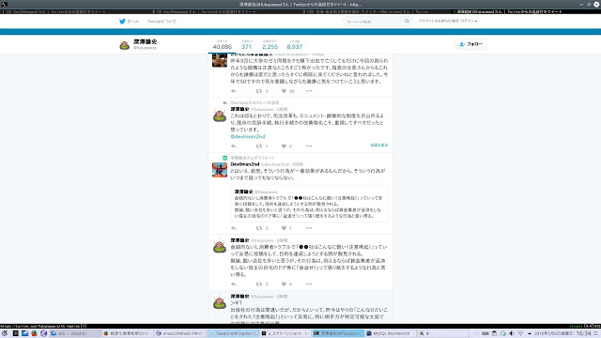Open more menu on @devilman2nd reply tweet

pos(309,146)
